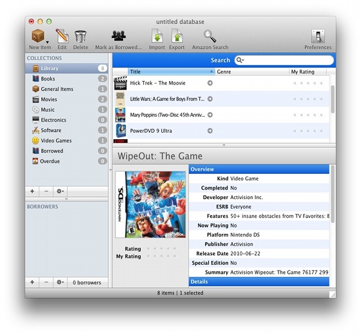Click PowerDVD 9 Ultra box thumbnail
Viewport: 361px width, 335px height.
click(x=121, y=130)
